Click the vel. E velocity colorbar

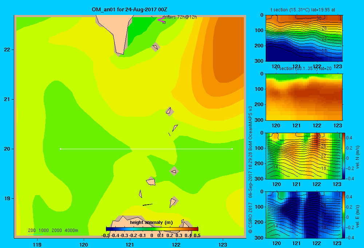tap(344, 215)
